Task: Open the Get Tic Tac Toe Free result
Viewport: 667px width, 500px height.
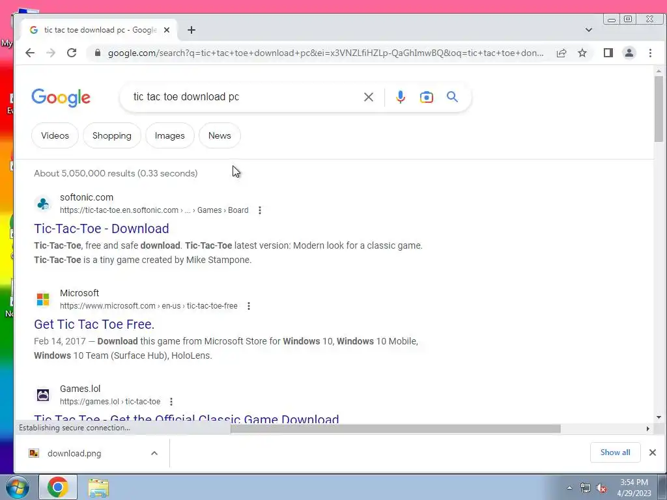Action: pyautogui.click(x=94, y=324)
